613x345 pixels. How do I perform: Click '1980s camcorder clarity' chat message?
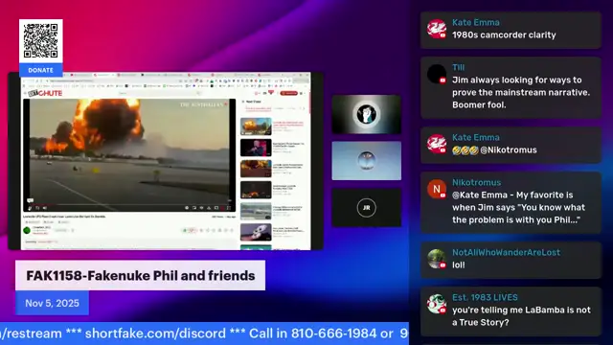coord(504,35)
